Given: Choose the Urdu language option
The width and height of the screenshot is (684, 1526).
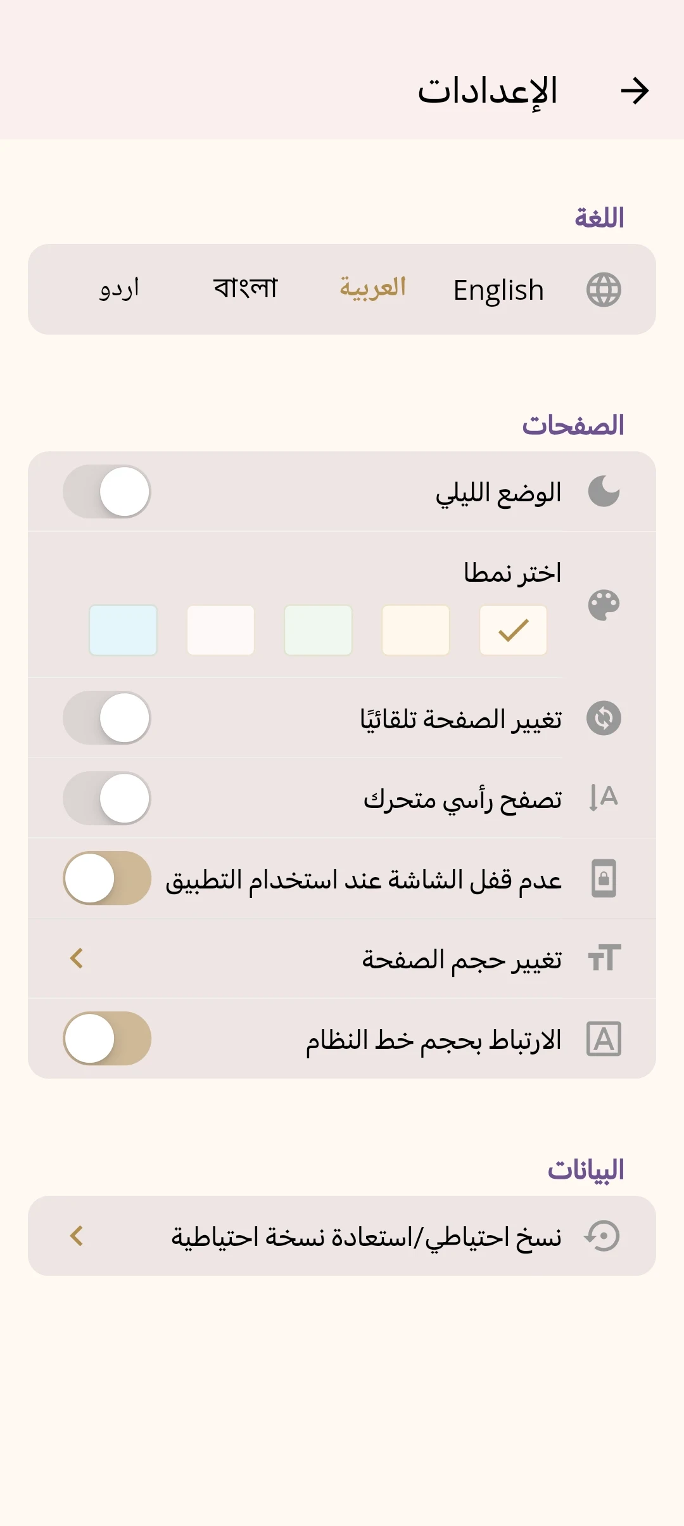Looking at the screenshot, I should pyautogui.click(x=119, y=289).
